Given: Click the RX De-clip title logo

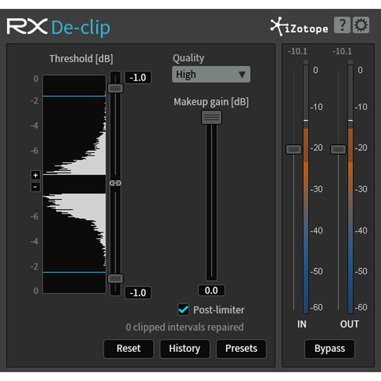Looking at the screenshot, I should [58, 27].
